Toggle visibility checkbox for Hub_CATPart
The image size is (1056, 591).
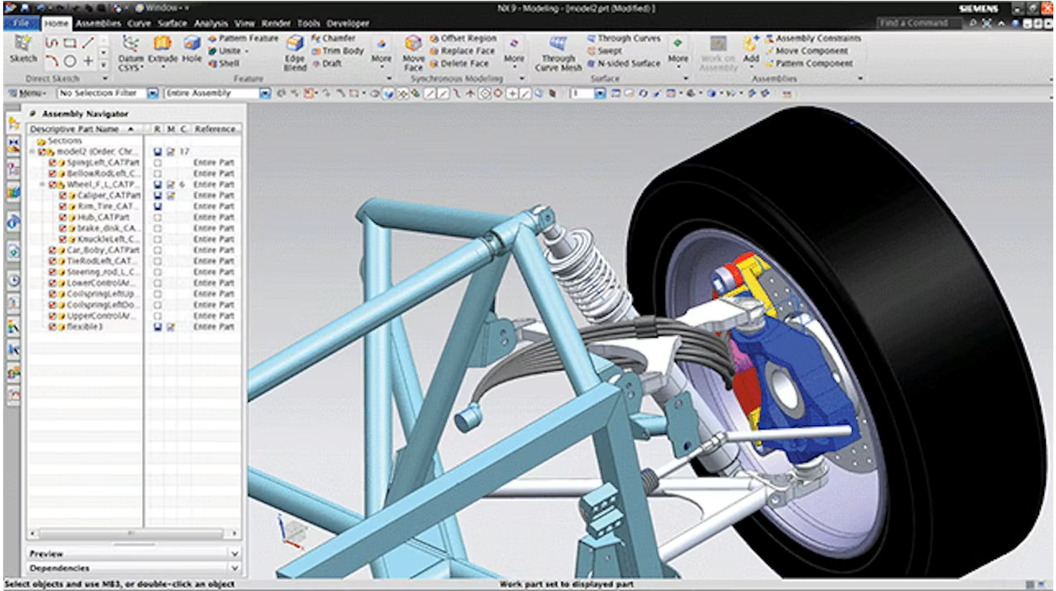tap(63, 217)
